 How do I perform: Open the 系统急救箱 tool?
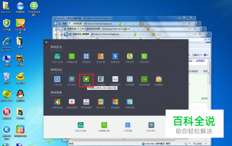point(72,104)
